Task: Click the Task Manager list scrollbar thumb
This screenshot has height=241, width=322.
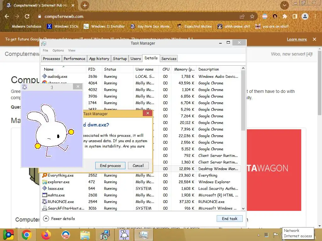Action: tap(243, 100)
